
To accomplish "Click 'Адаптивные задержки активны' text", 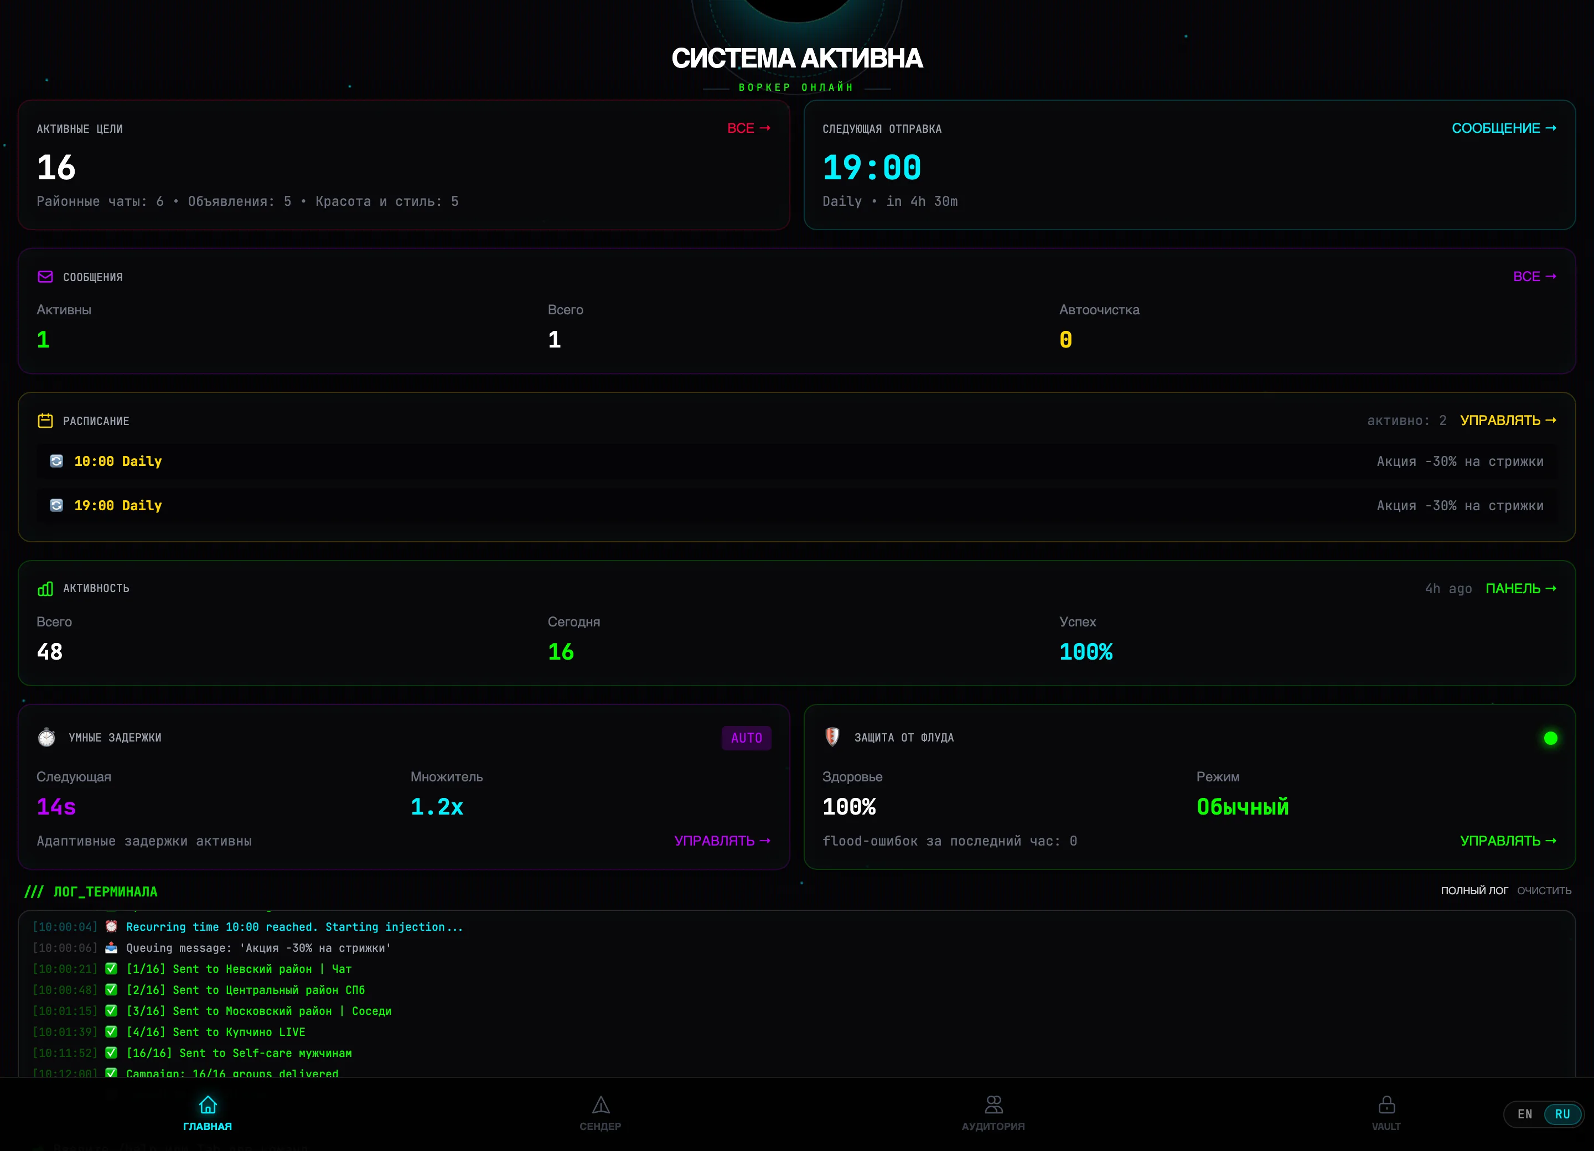I will pyautogui.click(x=144, y=841).
